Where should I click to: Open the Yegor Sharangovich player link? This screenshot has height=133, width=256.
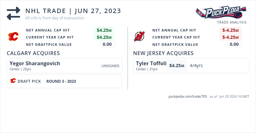point(35,63)
